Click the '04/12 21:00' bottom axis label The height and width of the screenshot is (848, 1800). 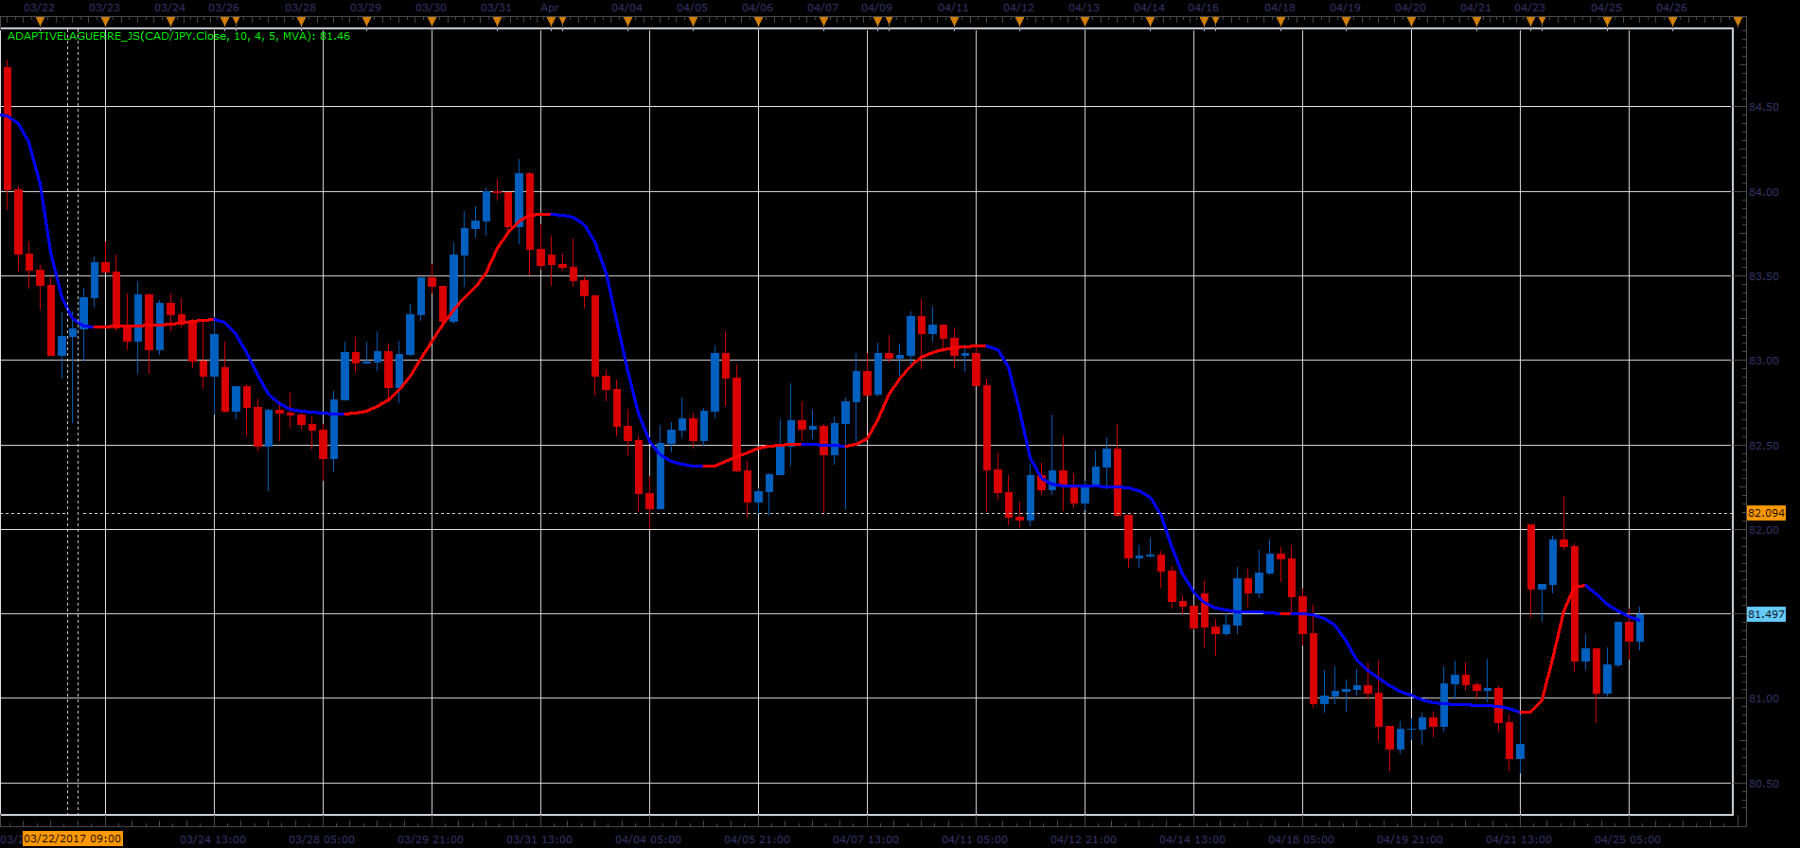pos(1084,839)
